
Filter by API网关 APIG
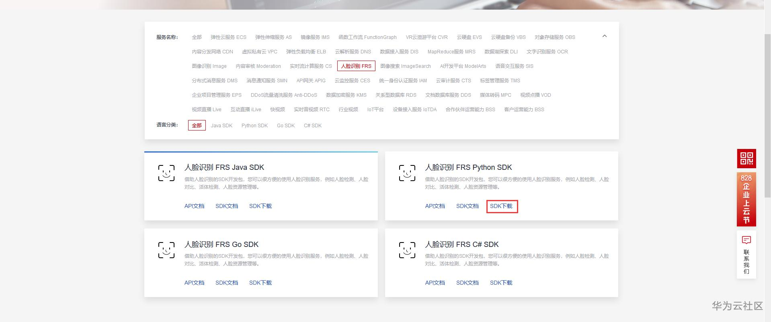(x=311, y=81)
